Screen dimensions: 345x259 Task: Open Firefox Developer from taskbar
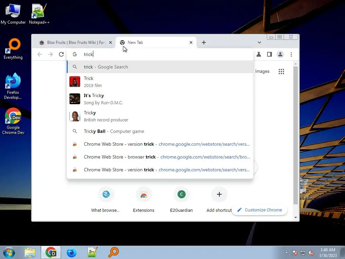71,252
